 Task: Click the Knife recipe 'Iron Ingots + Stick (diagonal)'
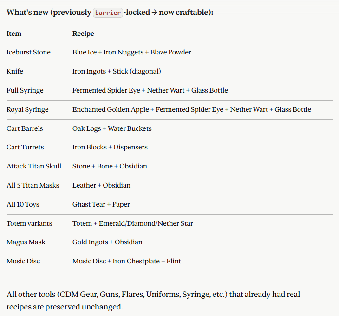[117, 71]
